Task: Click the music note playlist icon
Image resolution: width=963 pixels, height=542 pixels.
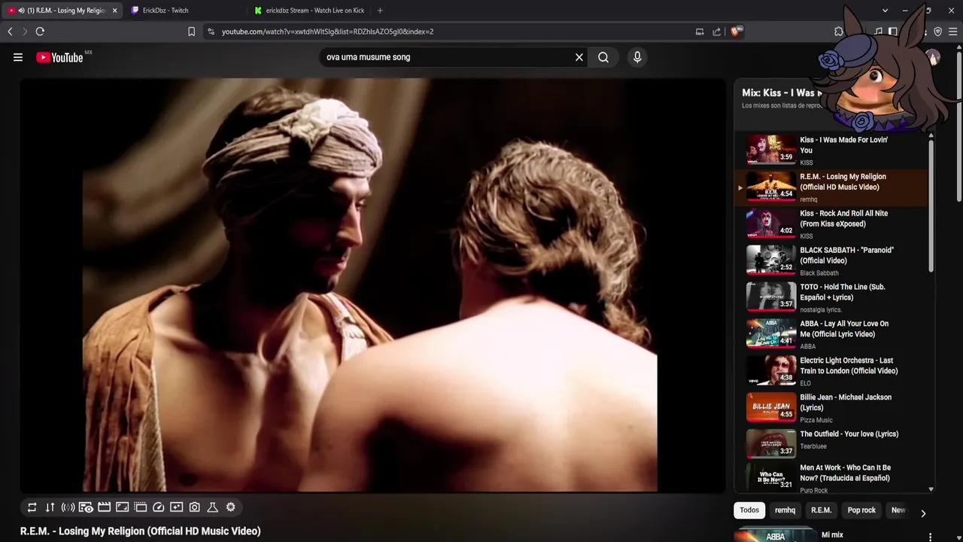Action: [x=878, y=32]
